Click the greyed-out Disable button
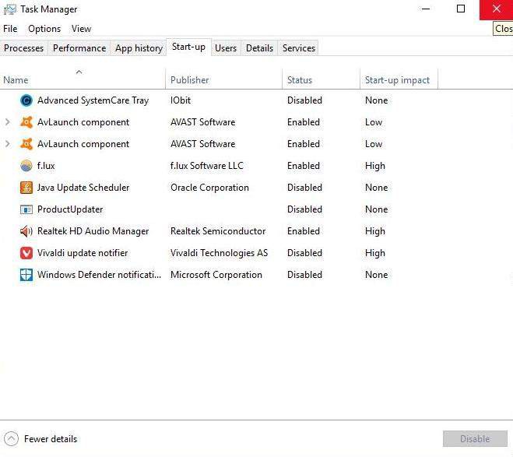This screenshot has width=513, height=457. [475, 438]
